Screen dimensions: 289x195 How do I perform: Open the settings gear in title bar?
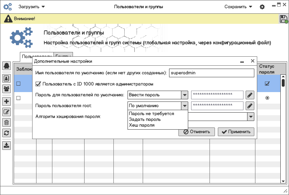coord(262,7)
